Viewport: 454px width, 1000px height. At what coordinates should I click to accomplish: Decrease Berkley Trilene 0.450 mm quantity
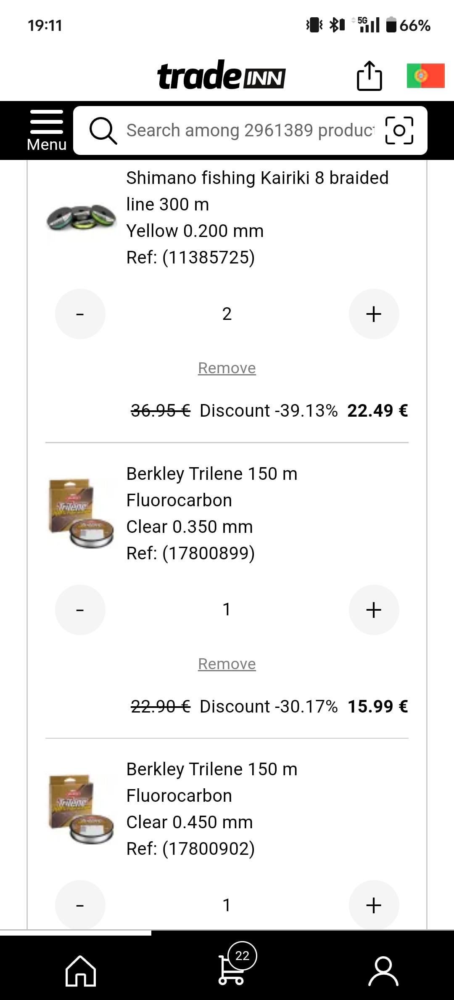[80, 905]
